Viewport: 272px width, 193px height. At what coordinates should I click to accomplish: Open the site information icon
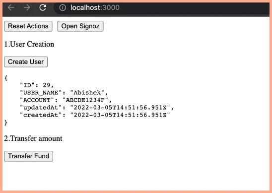[63, 7]
